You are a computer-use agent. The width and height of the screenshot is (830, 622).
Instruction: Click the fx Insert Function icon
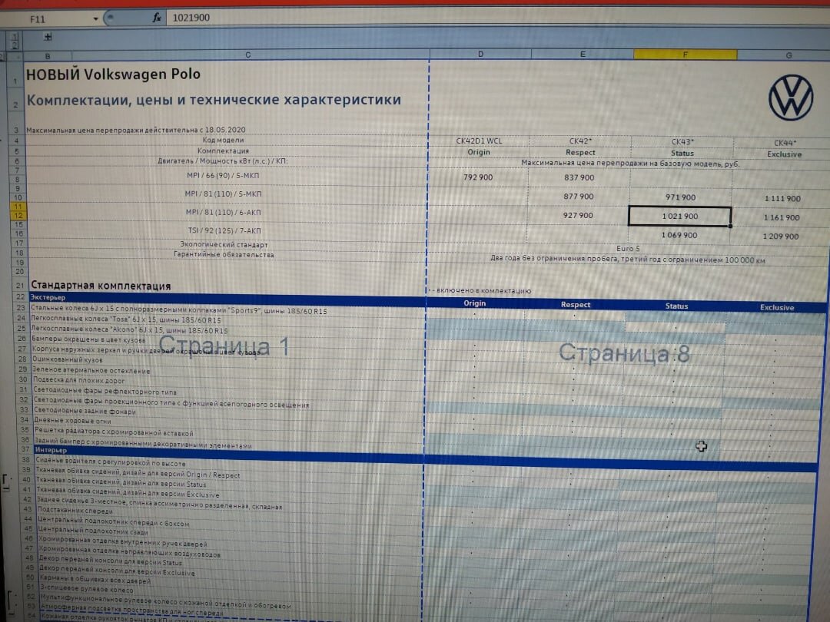[x=157, y=18]
